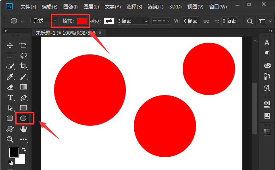Select the Lasso tool
Image resolution: width=275 pixels, height=170 pixels.
click(23, 56)
